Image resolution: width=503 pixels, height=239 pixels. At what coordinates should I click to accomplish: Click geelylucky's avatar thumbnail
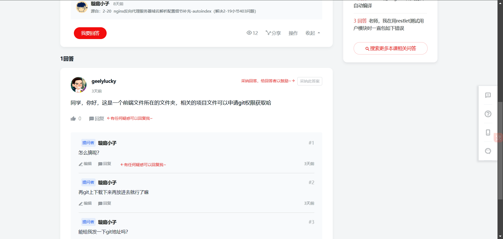(78, 85)
